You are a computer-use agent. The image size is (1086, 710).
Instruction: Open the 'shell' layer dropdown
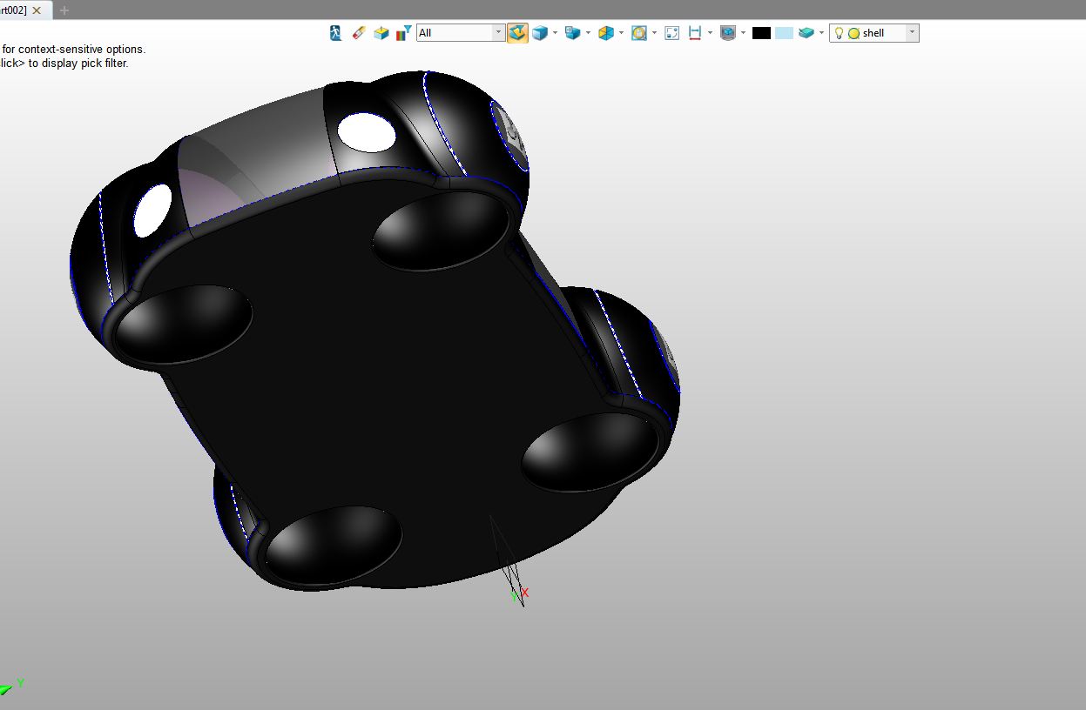(x=874, y=33)
